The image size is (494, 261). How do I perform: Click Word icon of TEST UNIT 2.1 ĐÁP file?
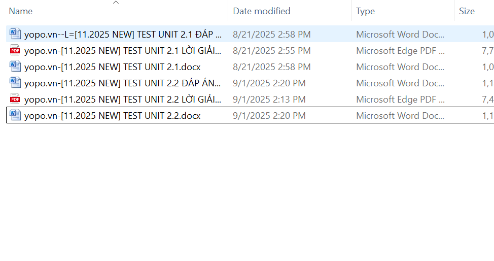point(15,34)
